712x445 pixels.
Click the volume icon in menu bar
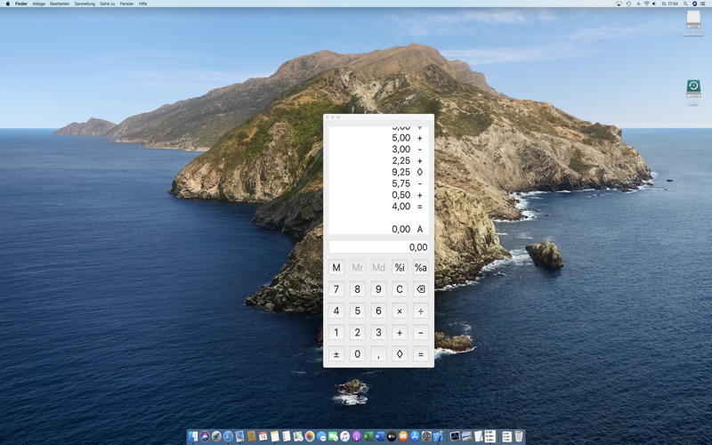(x=654, y=4)
